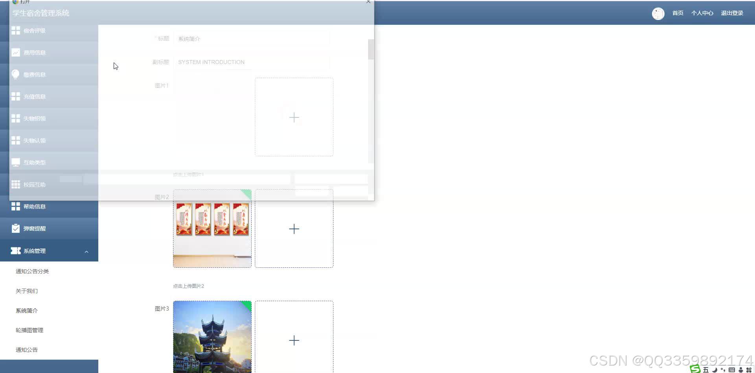This screenshot has width=755, height=373.
Task: Click the Sogou input method S icon
Action: (695, 369)
